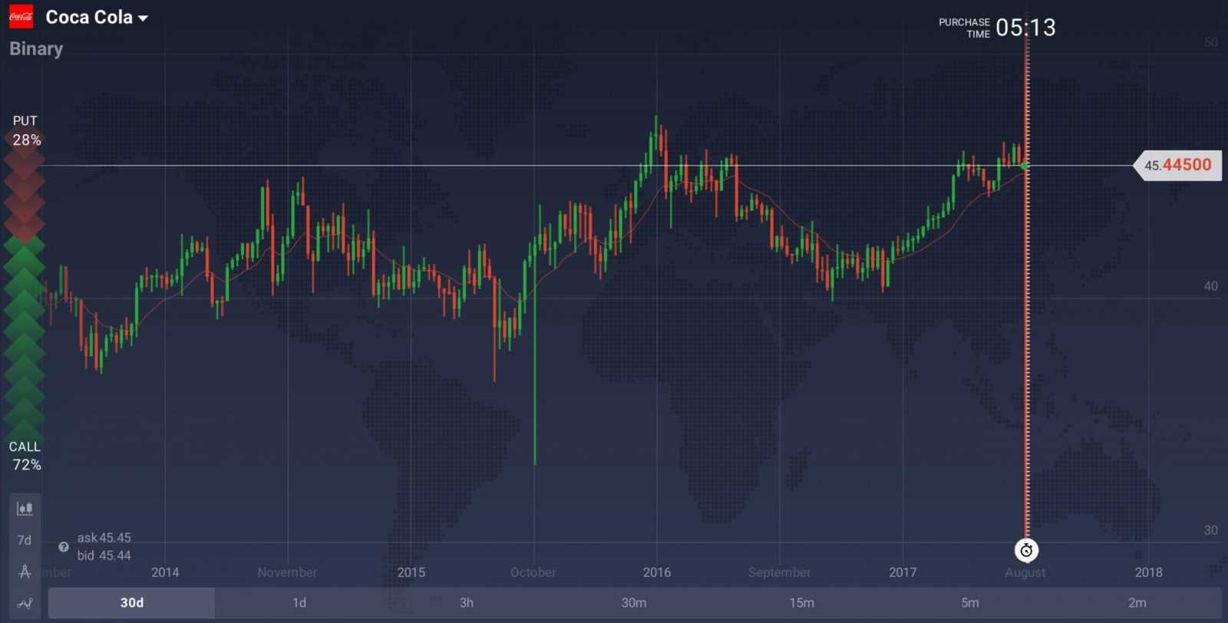Screen dimensions: 1228x623
Task: Click the Coca Cola logo icon
Action: click(x=21, y=17)
